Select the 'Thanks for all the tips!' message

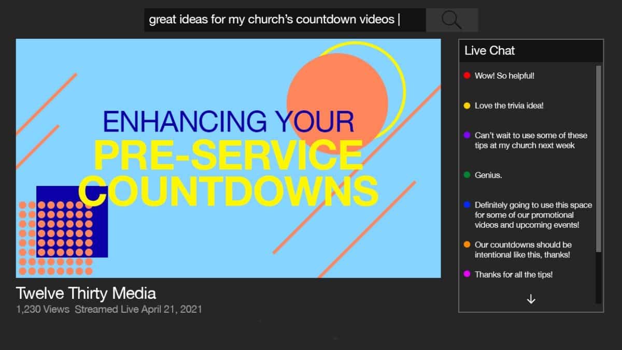tap(514, 274)
